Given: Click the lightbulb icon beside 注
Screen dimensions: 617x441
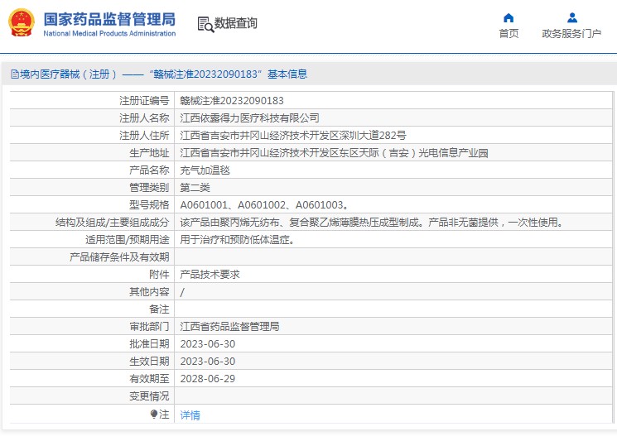Looking at the screenshot, I should pos(154,414).
